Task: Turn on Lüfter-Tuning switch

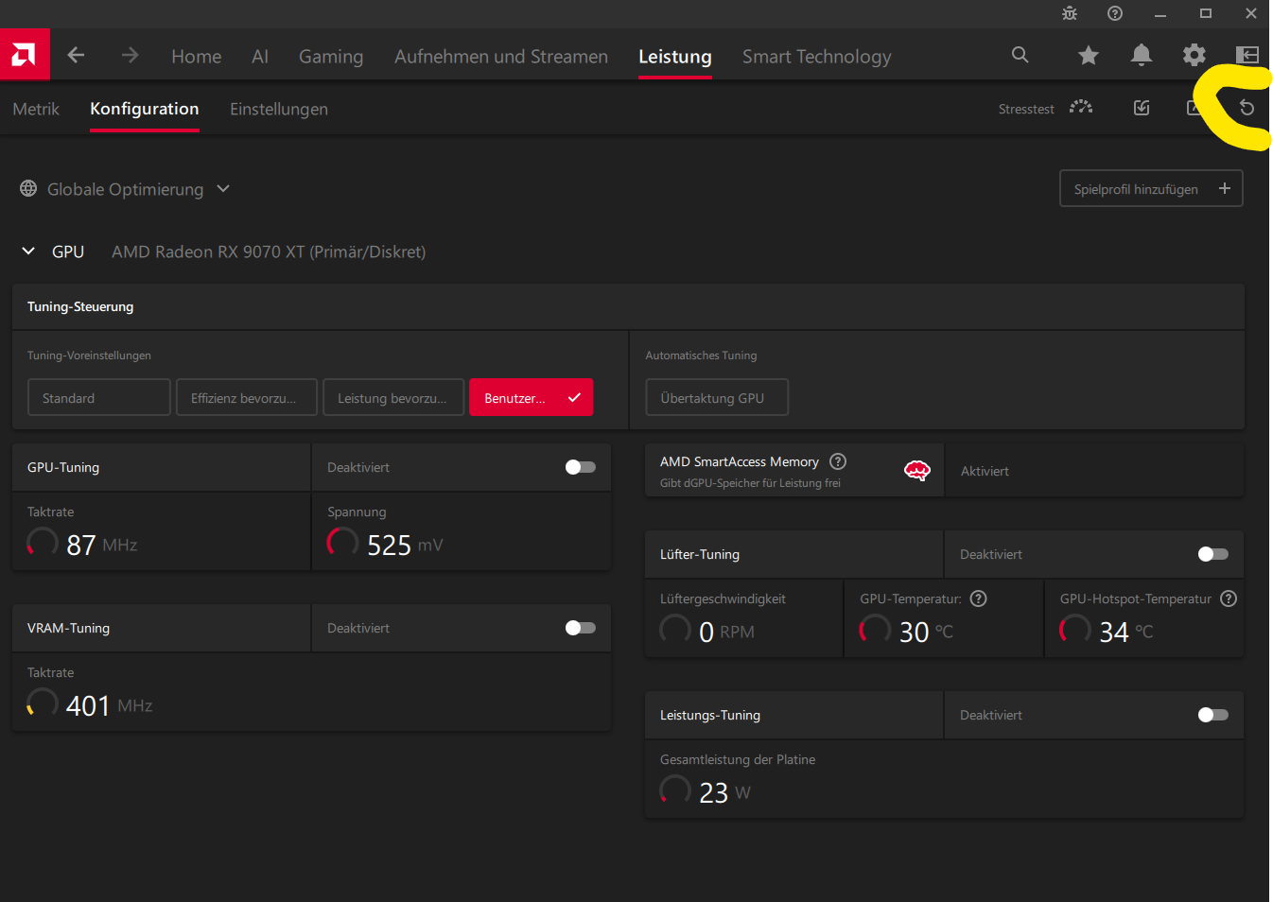Action: 1212,554
